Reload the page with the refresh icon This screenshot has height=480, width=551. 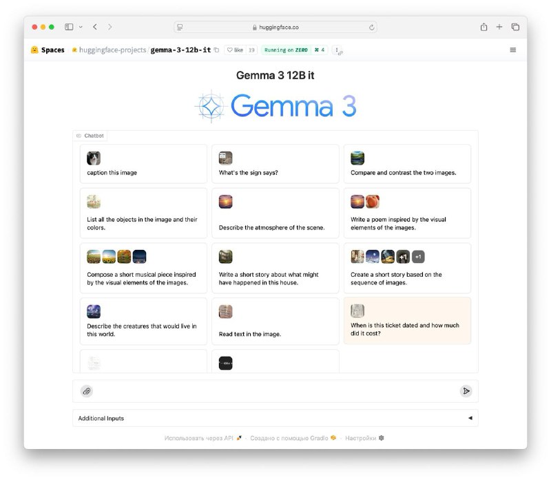point(371,27)
